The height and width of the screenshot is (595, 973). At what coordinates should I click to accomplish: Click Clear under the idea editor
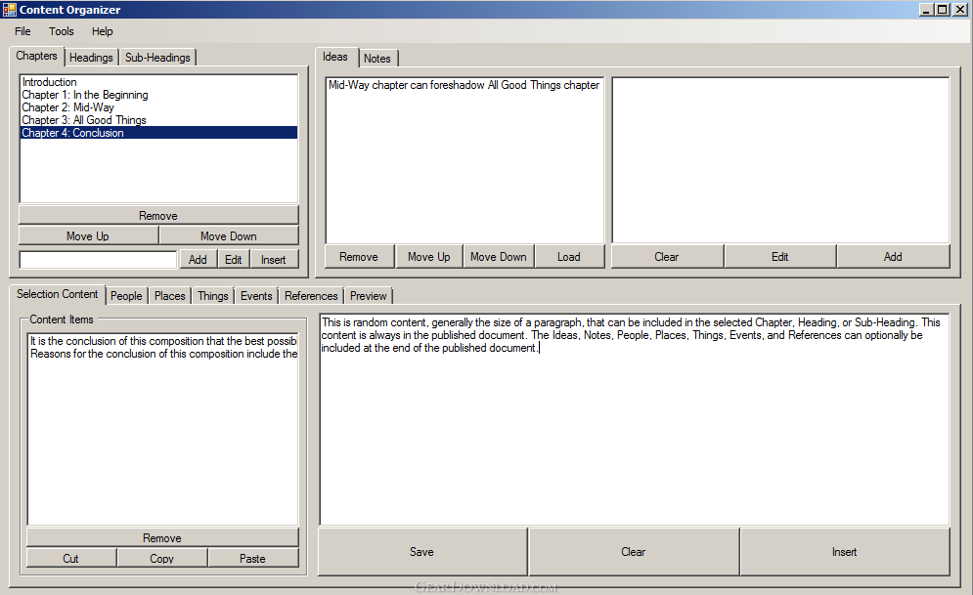pyautogui.click(x=667, y=257)
